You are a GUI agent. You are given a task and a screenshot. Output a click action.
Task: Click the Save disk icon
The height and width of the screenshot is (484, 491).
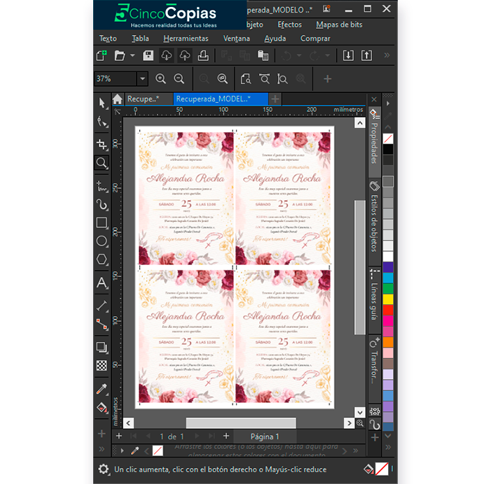pos(148,55)
